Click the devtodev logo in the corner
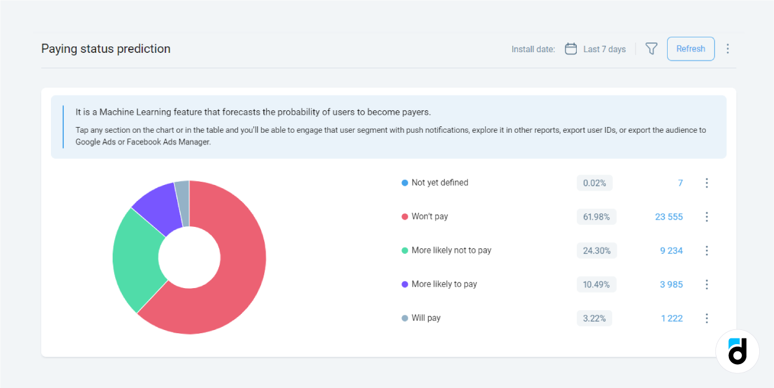The height and width of the screenshot is (388, 774). [737, 351]
